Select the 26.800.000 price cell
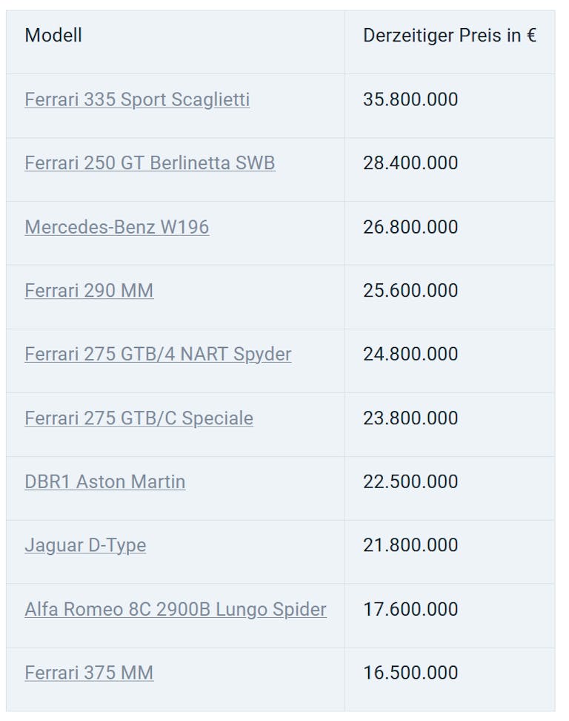The image size is (569, 721). (410, 227)
